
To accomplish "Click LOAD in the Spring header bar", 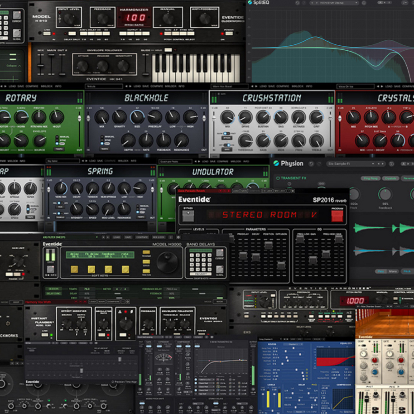I will pyautogui.click(x=92, y=161).
